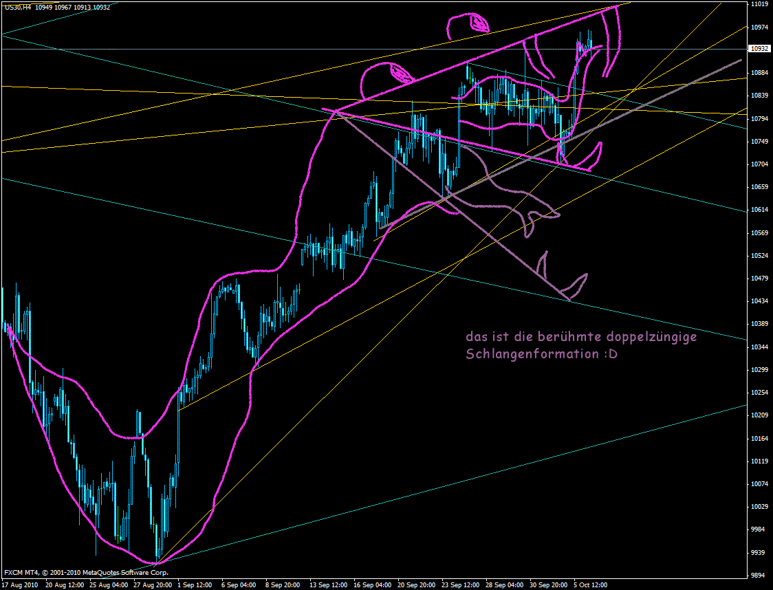Click the time axis label 6 Sep 04:00
The width and height of the screenshot is (773, 590).
pos(239,585)
